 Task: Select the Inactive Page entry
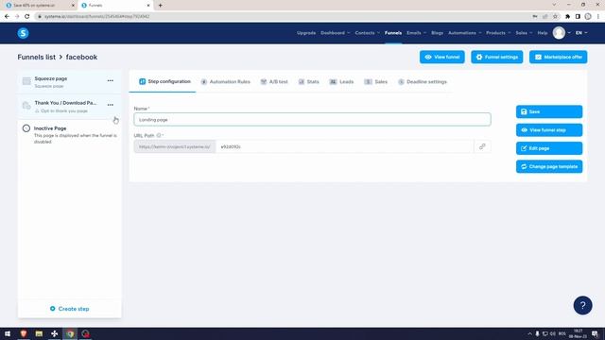[x=69, y=134]
